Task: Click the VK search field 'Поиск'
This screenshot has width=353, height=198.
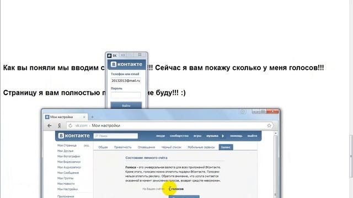Action: click(x=116, y=136)
